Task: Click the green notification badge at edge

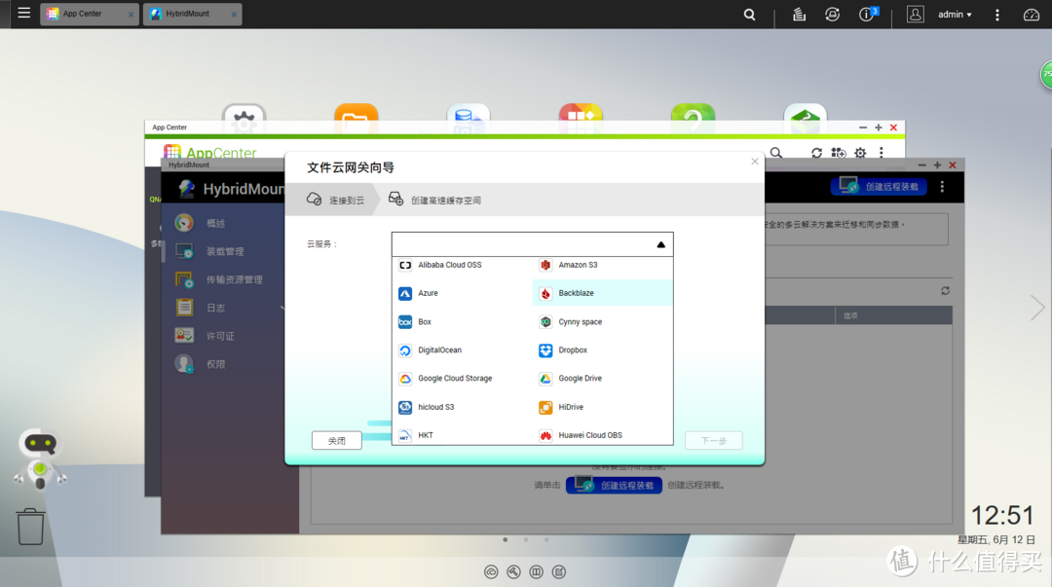Action: click(1046, 74)
